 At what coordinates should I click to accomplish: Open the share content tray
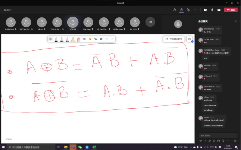click(219, 10)
